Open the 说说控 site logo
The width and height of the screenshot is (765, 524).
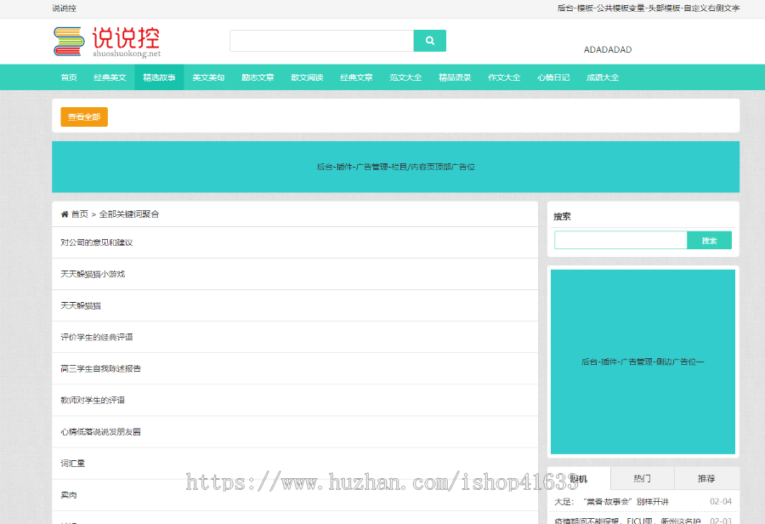click(x=107, y=42)
